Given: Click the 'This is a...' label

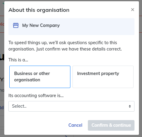Looking at the screenshot, I should [x=18, y=60].
